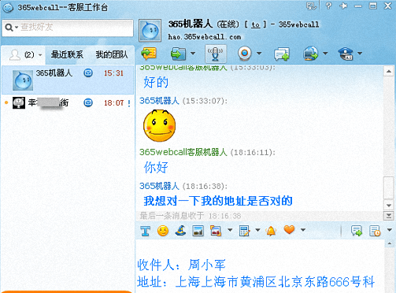
Task: Select the 365机器人 contact in list
Action: click(68, 80)
